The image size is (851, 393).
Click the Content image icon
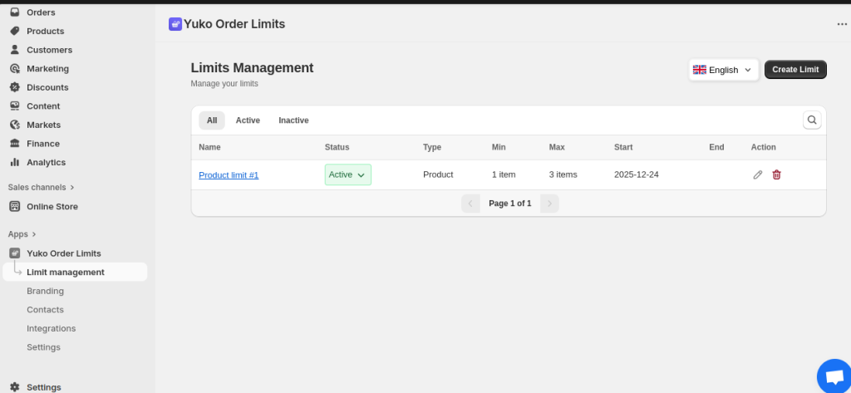point(15,106)
